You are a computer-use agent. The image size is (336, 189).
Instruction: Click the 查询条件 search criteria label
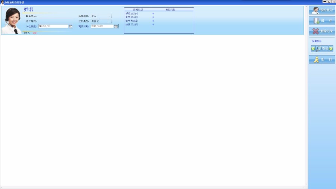pyautogui.click(x=317, y=41)
